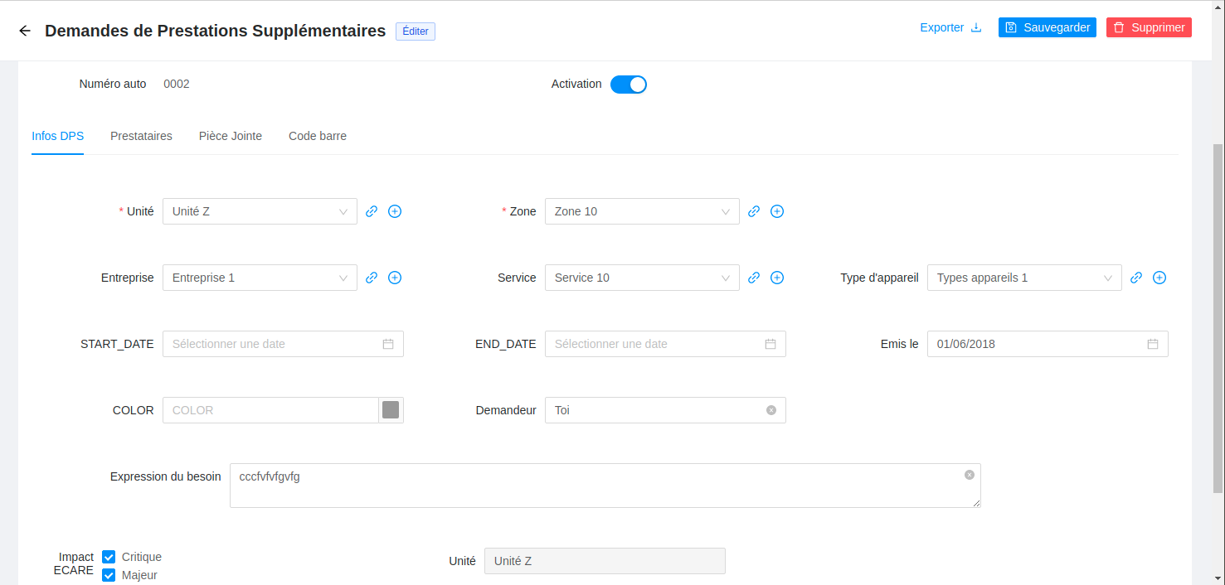Image resolution: width=1225 pixels, height=585 pixels.
Task: Click link icon next to Unité dropdown
Action: pos(372,211)
